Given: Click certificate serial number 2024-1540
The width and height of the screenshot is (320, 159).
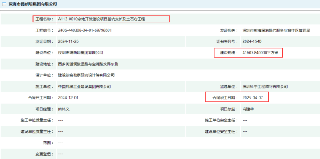Looking at the screenshot, I should (252, 41).
